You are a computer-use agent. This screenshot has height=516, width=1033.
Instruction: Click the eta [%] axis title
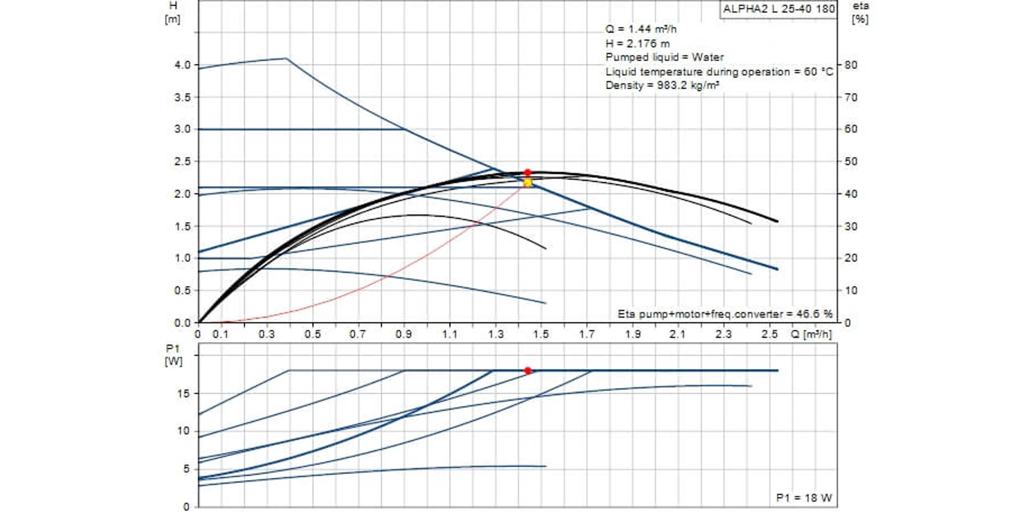pos(860,13)
